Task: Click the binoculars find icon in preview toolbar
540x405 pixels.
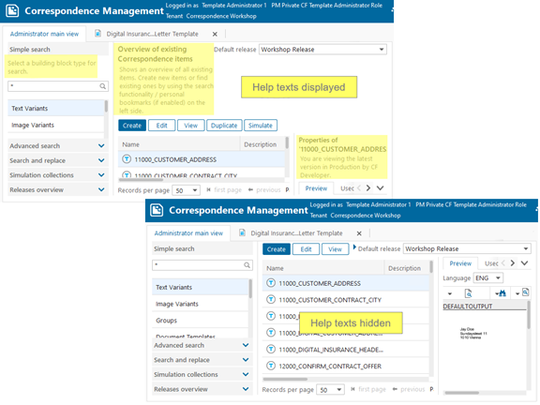Action: (x=502, y=293)
